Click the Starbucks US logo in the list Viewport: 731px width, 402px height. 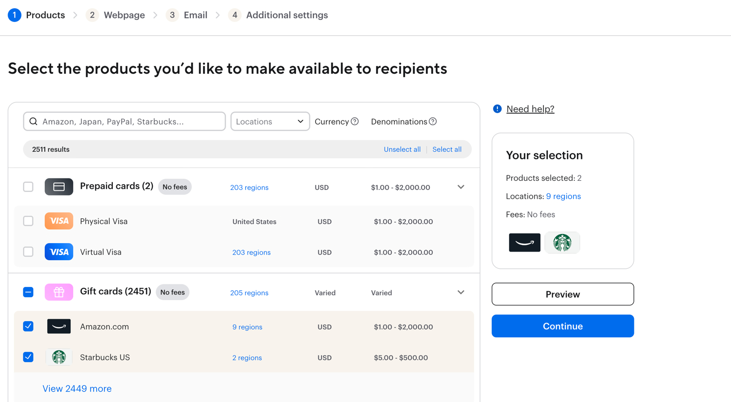click(x=59, y=357)
